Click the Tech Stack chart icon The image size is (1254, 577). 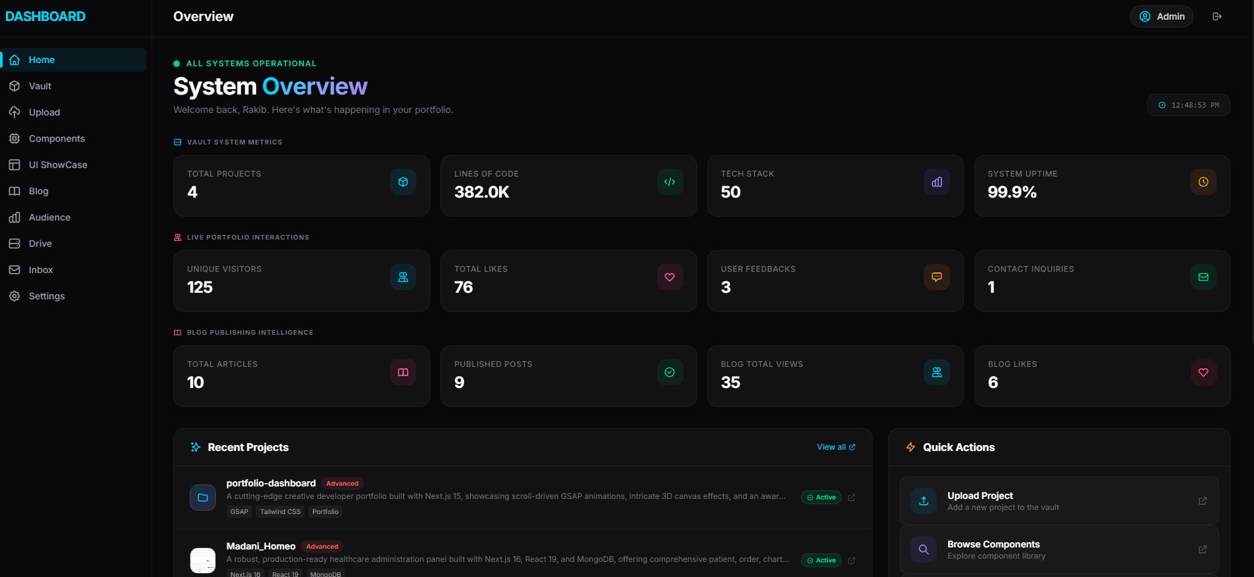click(937, 182)
